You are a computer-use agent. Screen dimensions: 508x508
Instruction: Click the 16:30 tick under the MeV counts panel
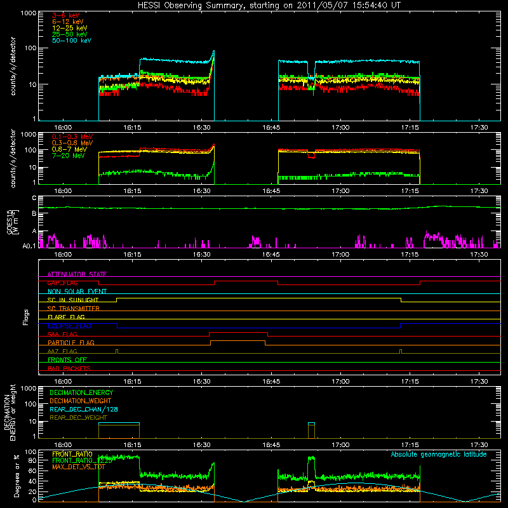(x=201, y=191)
